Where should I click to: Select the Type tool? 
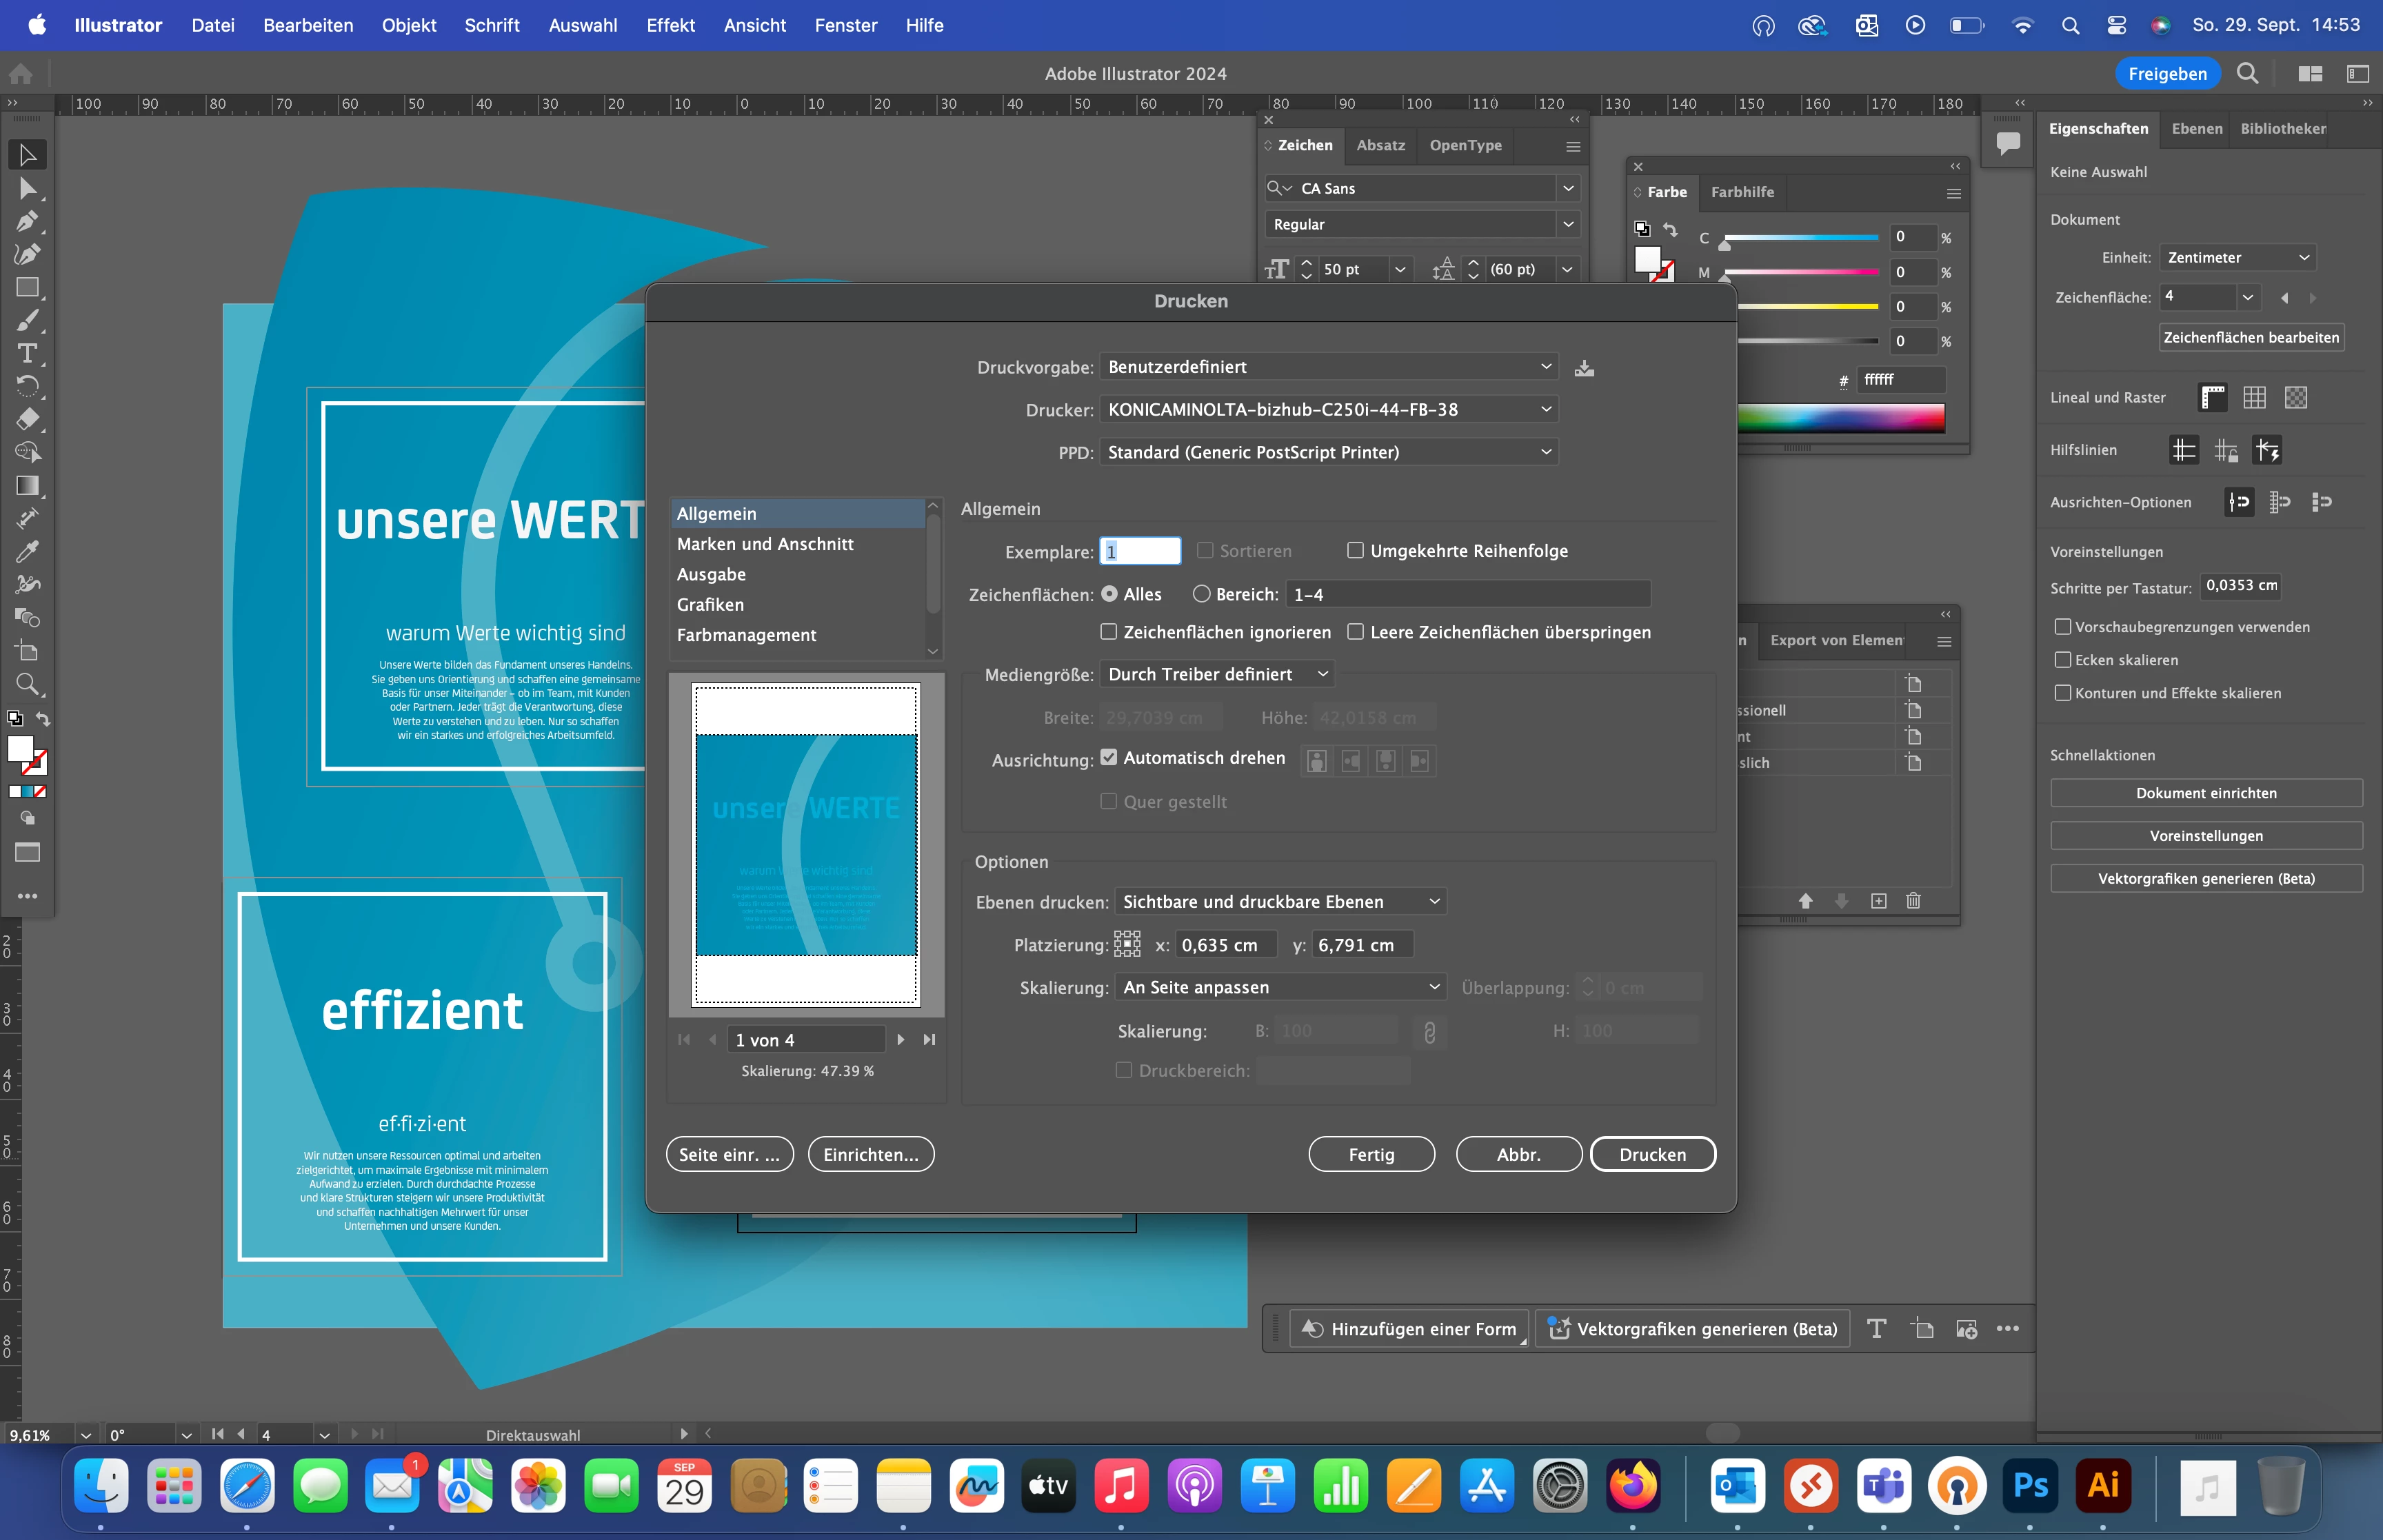[x=27, y=353]
